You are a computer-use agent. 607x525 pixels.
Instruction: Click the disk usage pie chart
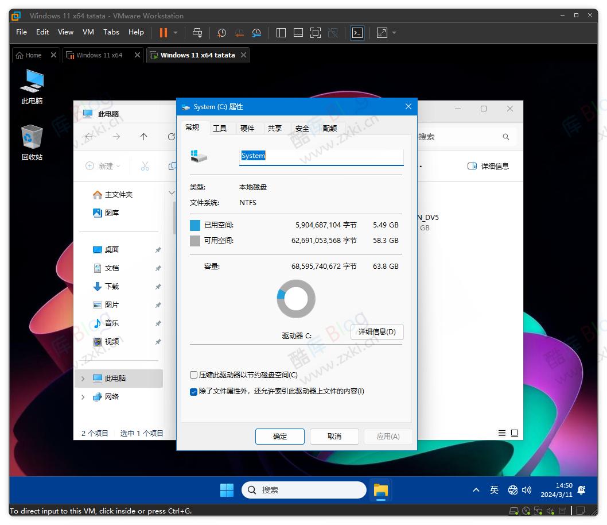[x=296, y=299]
